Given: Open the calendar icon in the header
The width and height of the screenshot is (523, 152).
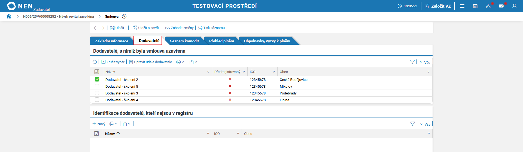Looking at the screenshot, I should pyautogui.click(x=475, y=6).
